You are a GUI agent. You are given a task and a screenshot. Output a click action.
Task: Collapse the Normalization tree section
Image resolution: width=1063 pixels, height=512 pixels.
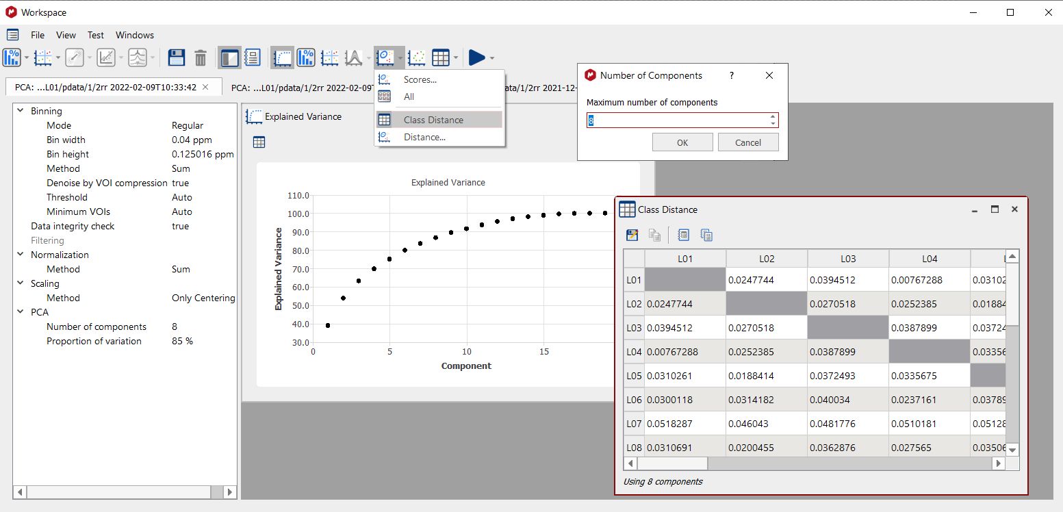(20, 255)
